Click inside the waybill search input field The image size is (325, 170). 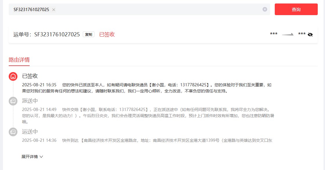point(139,9)
